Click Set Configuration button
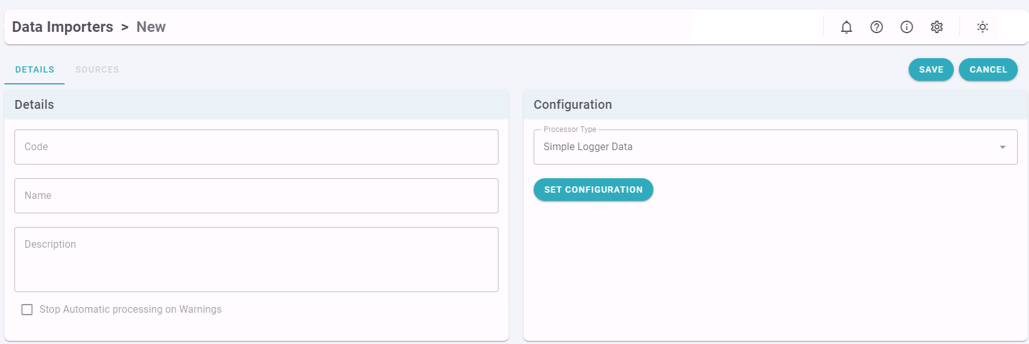 593,190
